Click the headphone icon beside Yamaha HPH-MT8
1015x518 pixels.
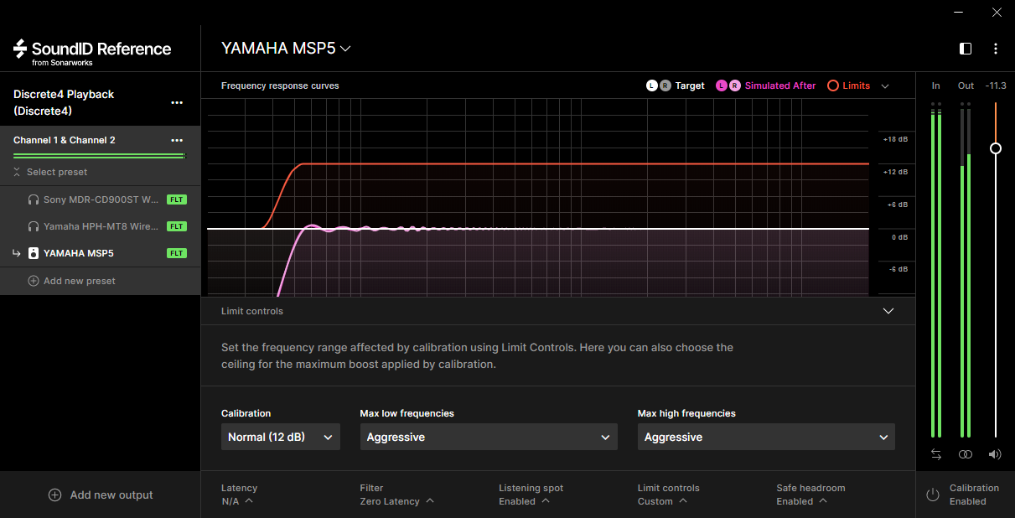[x=34, y=226]
